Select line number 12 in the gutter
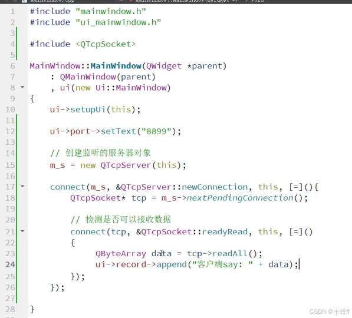The image size is (352, 318). click(x=10, y=131)
